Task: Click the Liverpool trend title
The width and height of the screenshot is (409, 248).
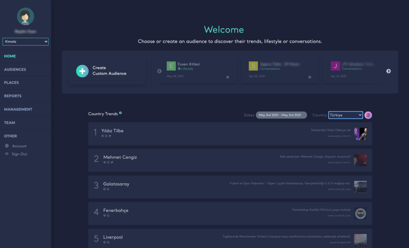Action: [113, 237]
